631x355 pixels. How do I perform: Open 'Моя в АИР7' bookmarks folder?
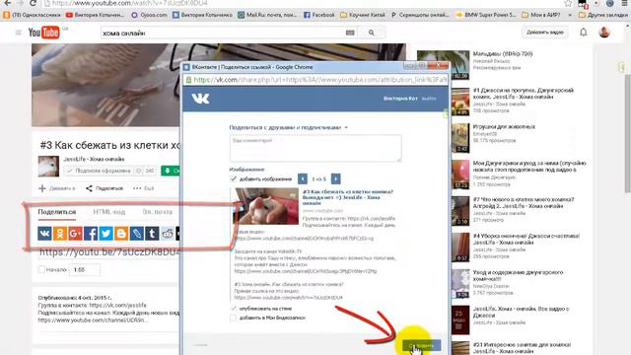541,15
